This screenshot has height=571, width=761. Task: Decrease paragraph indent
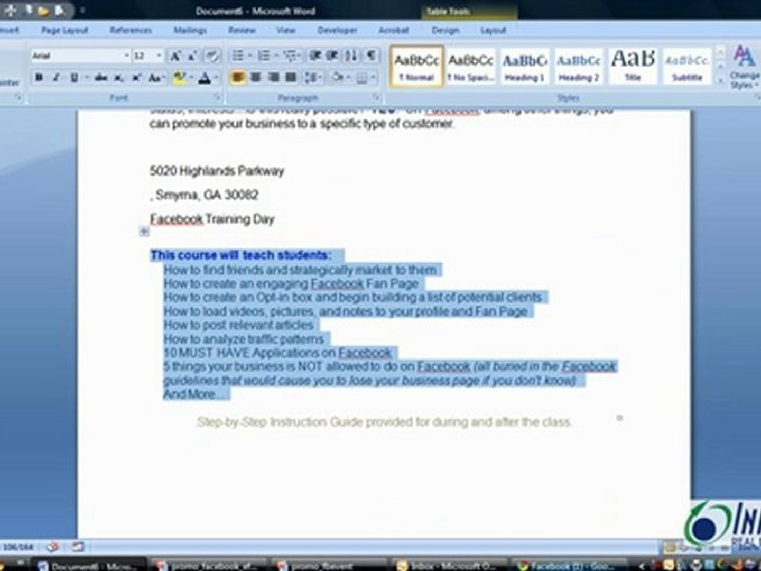coord(315,56)
